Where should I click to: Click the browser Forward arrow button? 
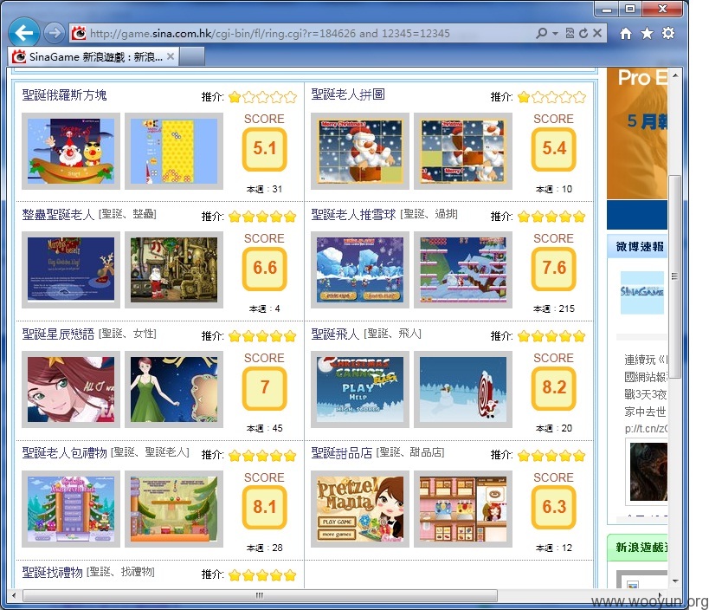click(55, 33)
